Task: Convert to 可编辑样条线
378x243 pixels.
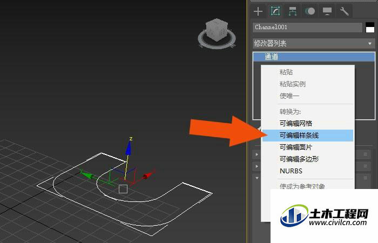Action: pyautogui.click(x=308, y=135)
